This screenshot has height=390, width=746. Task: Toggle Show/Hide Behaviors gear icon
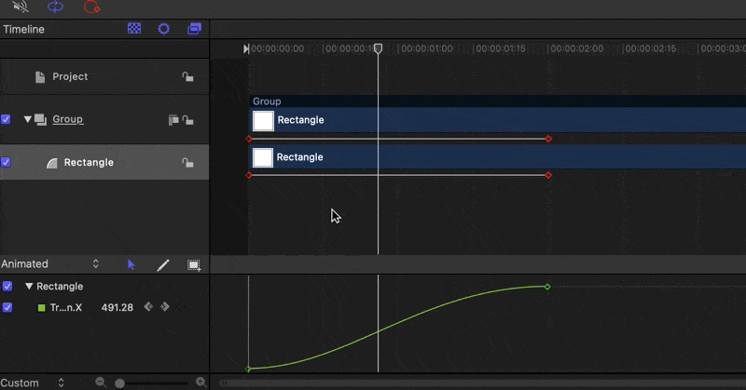[164, 29]
